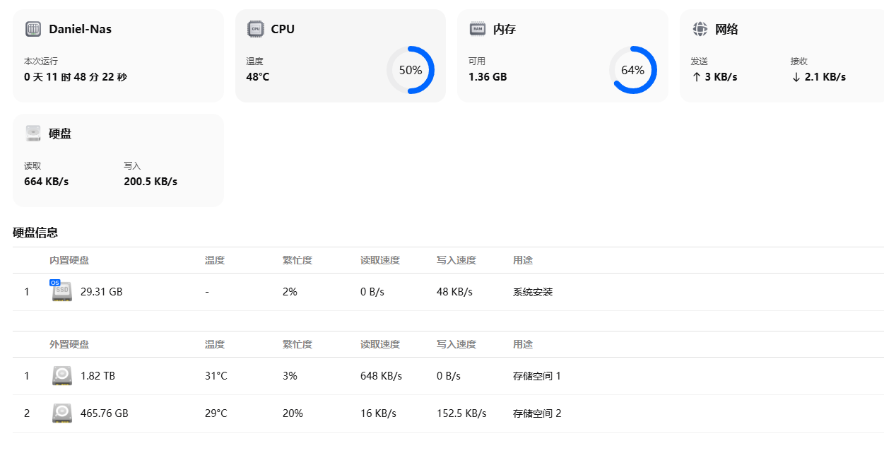Click the 网络 card title
The height and width of the screenshot is (458, 884).
[727, 29]
